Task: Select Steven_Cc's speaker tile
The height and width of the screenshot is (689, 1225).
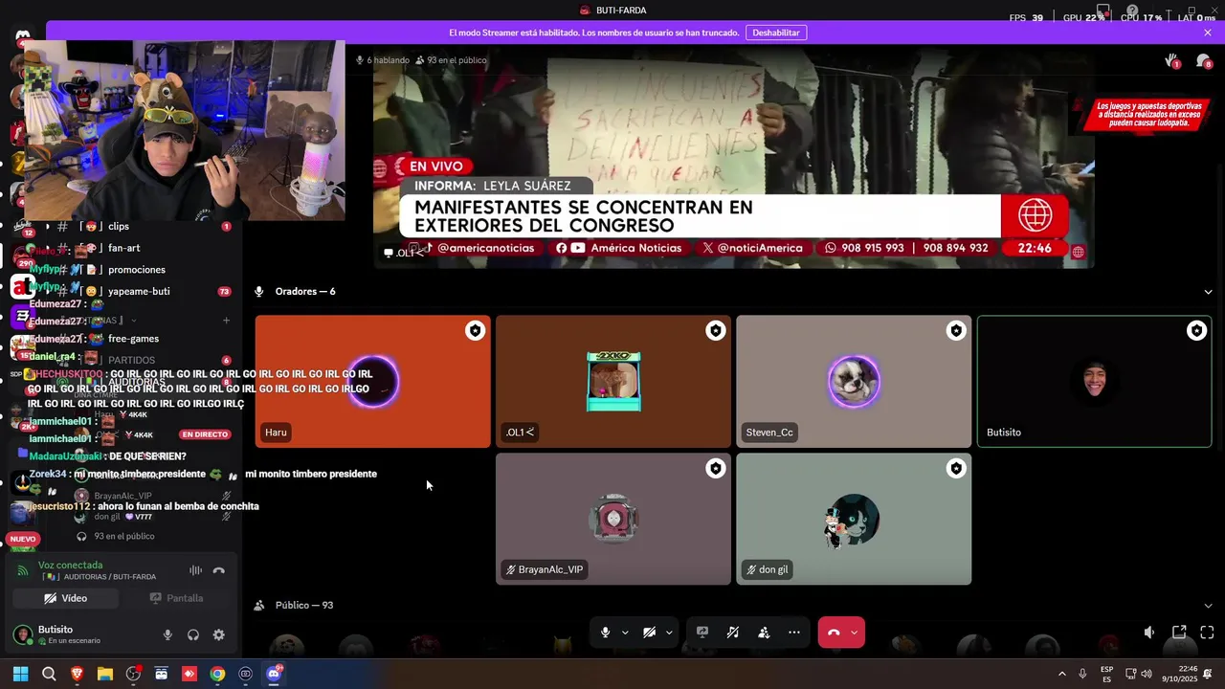Action: (x=854, y=382)
